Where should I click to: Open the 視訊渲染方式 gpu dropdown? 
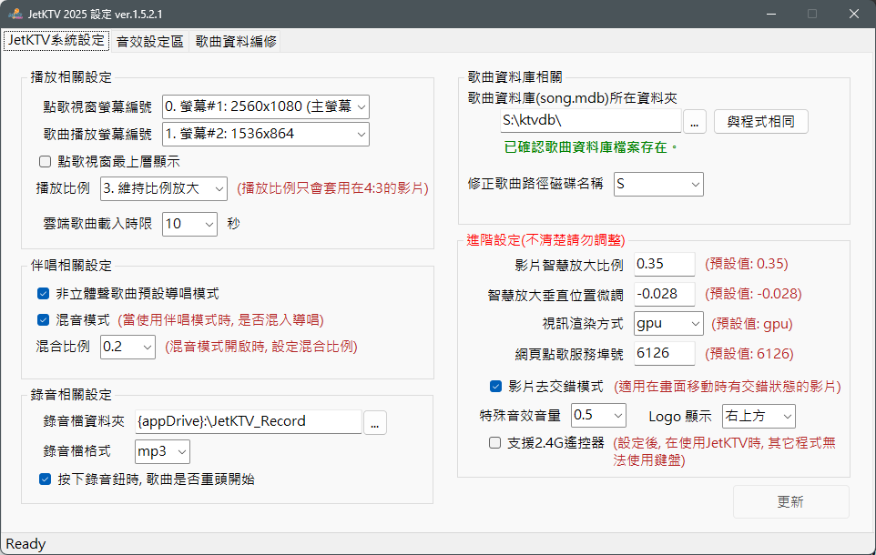click(x=668, y=323)
